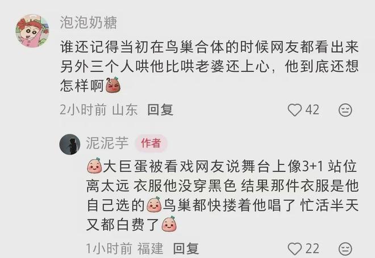
Task: Like the comment by 泡泡奶糖 with the heart
Action: click(x=294, y=110)
